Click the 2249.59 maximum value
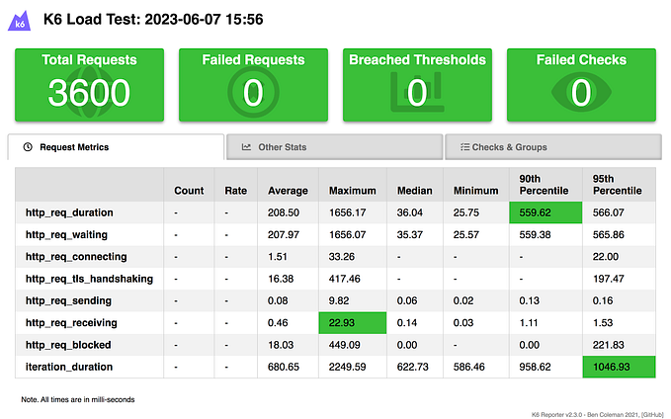Screen dimensions: 671x419 pos(347,367)
